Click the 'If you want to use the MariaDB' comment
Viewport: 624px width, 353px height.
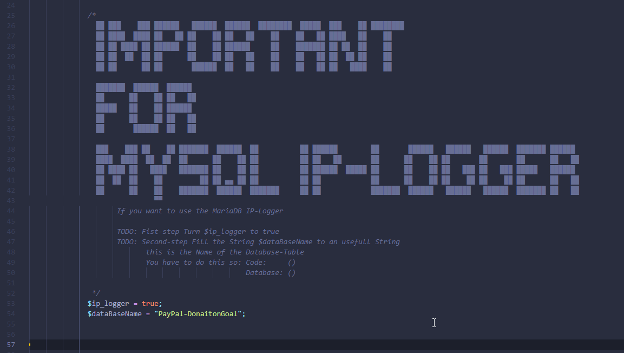coord(200,211)
